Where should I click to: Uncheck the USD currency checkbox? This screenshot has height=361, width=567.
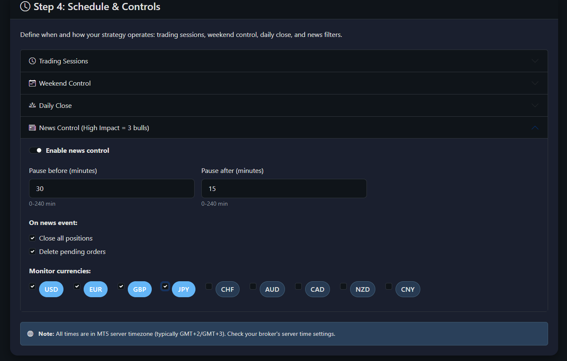pos(32,286)
